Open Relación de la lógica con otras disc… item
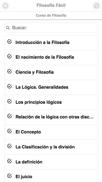 pos(51,117)
